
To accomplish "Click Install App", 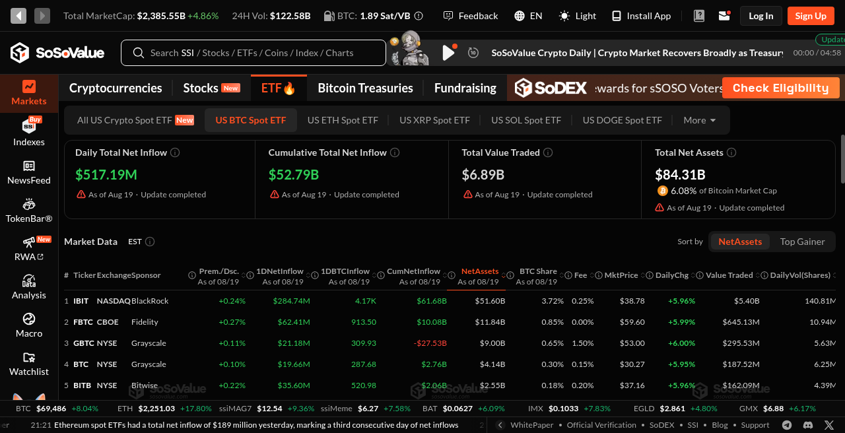I will click(641, 16).
